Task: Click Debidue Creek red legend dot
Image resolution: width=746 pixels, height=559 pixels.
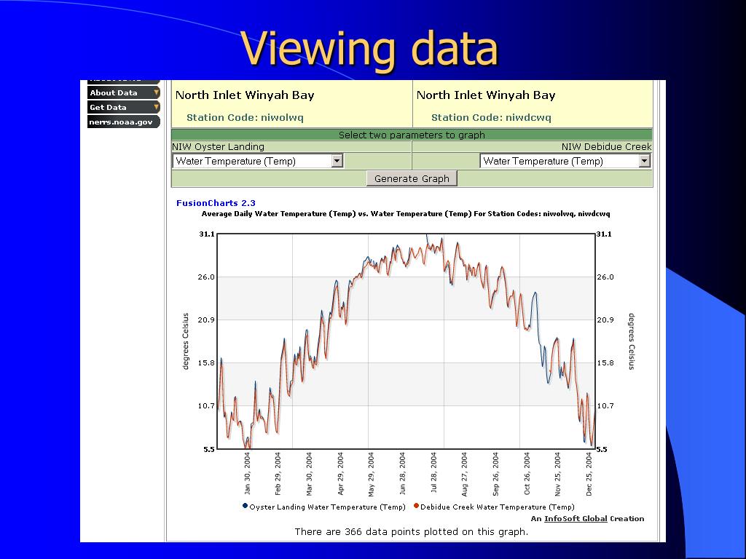Action: point(416,506)
